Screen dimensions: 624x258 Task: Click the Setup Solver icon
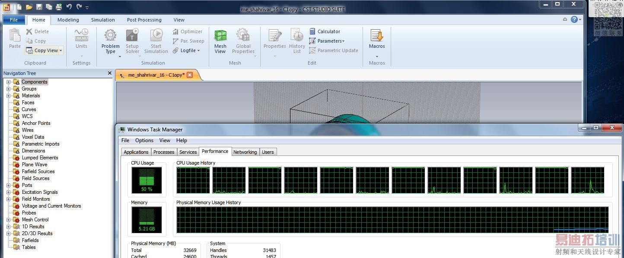tap(132, 35)
